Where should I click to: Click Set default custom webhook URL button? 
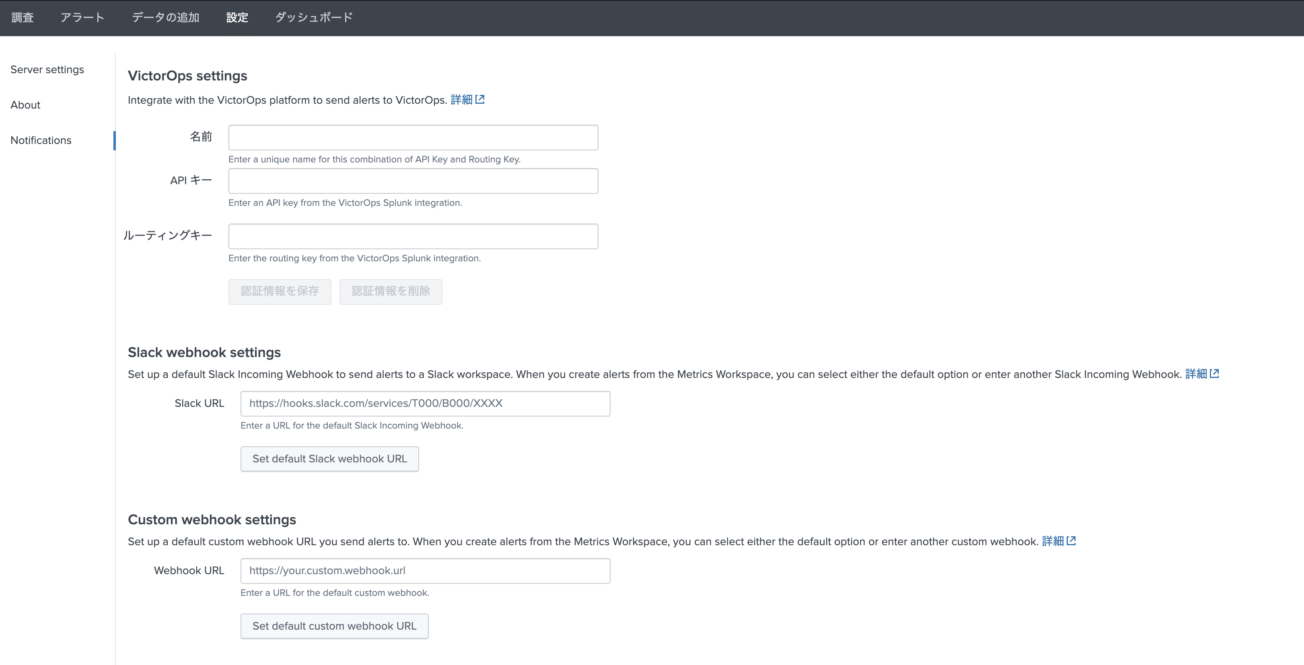334,626
